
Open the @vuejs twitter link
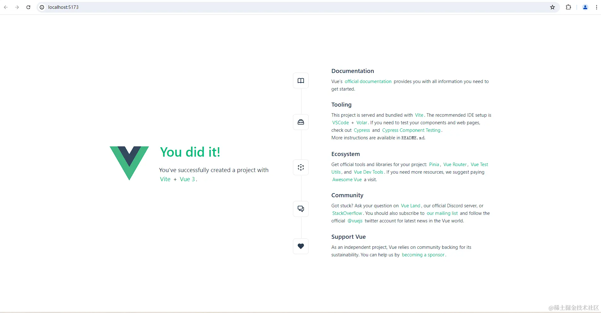click(x=355, y=221)
